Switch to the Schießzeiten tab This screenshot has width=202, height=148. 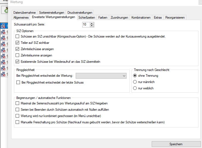coord(87,18)
